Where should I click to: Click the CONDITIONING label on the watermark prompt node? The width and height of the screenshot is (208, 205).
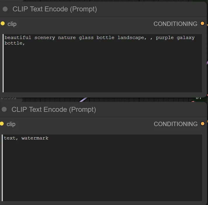tap(176, 124)
